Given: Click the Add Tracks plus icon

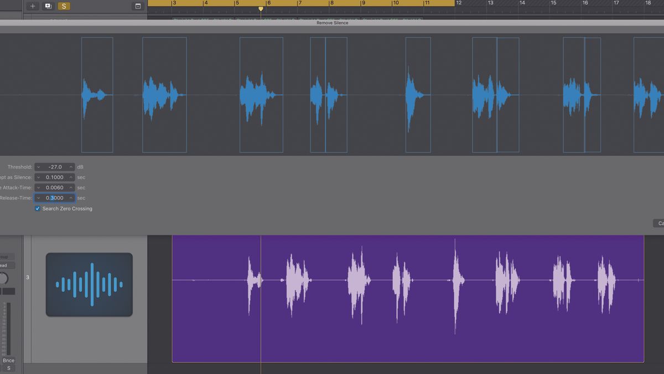Looking at the screenshot, I should click(33, 6).
